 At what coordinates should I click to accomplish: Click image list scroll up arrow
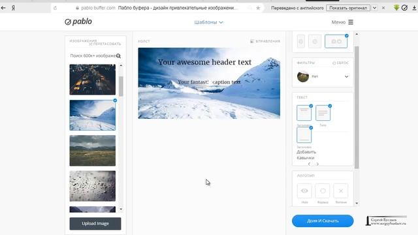[121, 65]
